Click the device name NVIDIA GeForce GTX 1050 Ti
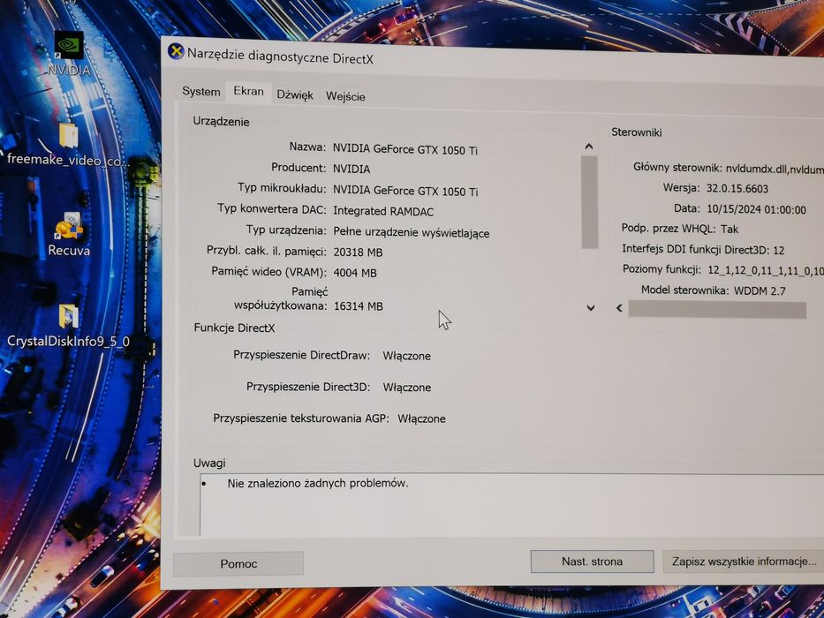Viewport: 824px width, 618px height. click(x=405, y=150)
